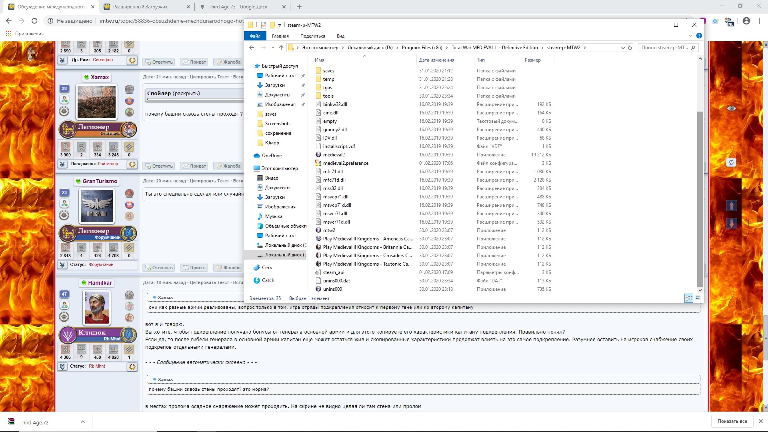This screenshot has width=768, height=432.
Task: Open the Спойлер (раскрыть) block in Xamax post
Action: point(173,94)
